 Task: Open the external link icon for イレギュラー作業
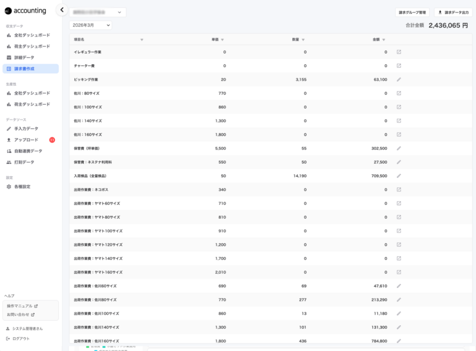pos(399,52)
